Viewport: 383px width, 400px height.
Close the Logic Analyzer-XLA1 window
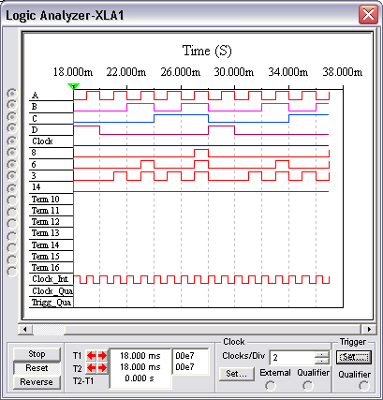(368, 14)
